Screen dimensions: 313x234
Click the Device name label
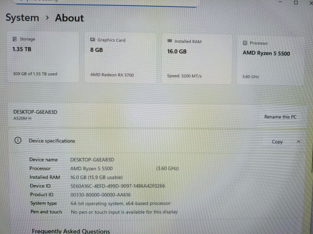tap(44, 159)
